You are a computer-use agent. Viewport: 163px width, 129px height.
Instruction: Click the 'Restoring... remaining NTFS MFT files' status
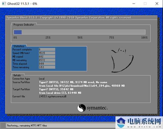coord(27,126)
